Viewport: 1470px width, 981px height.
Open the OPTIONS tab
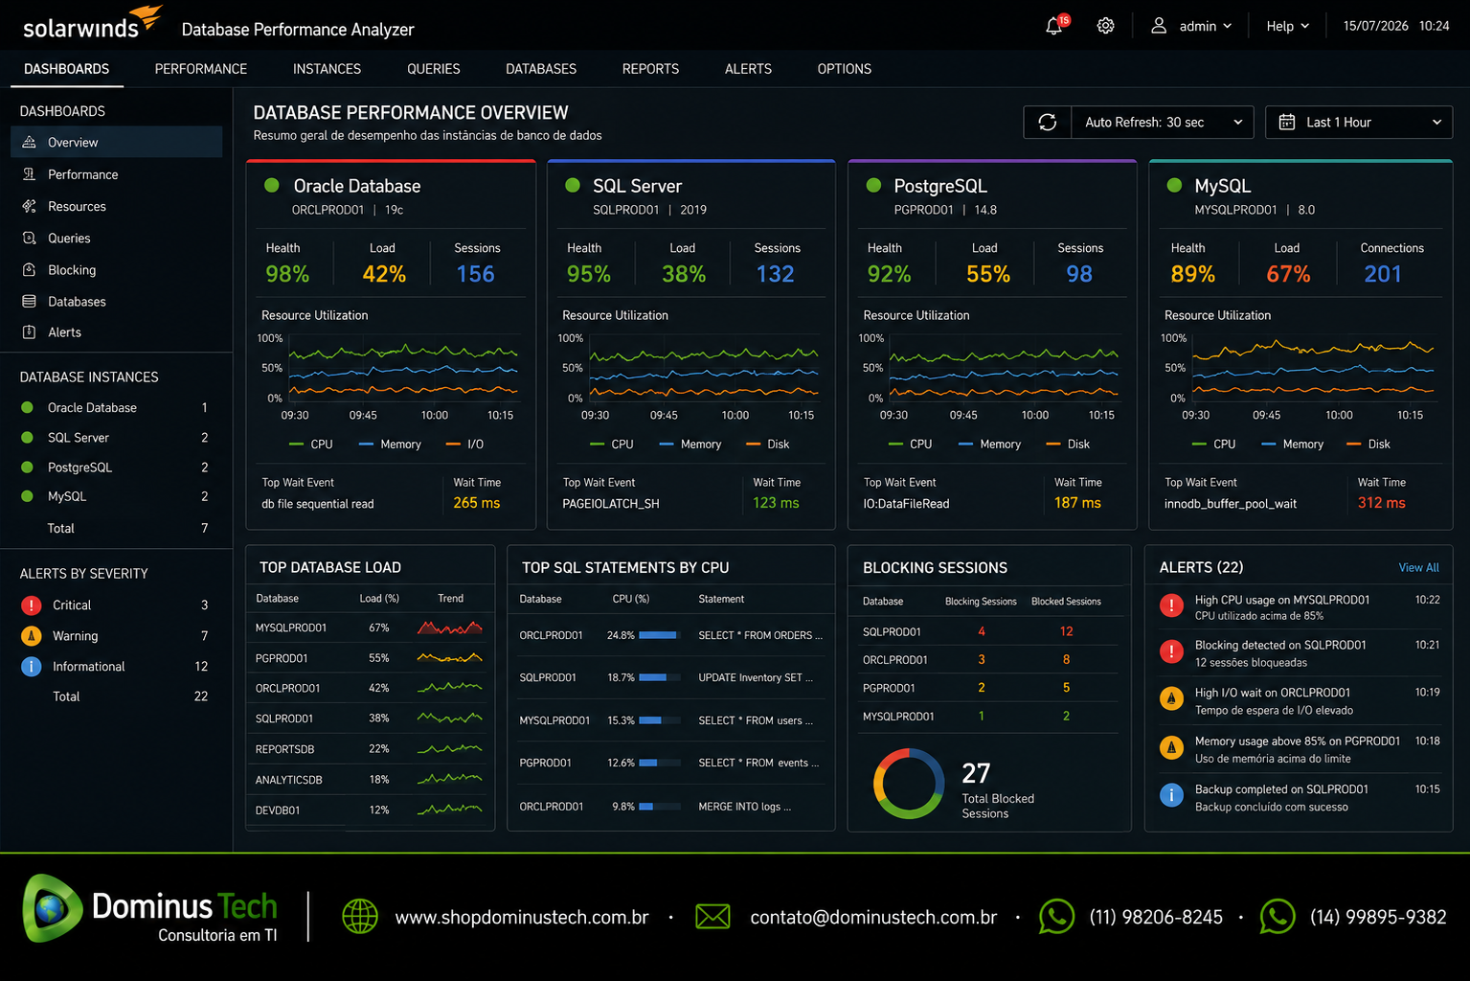[x=845, y=69]
